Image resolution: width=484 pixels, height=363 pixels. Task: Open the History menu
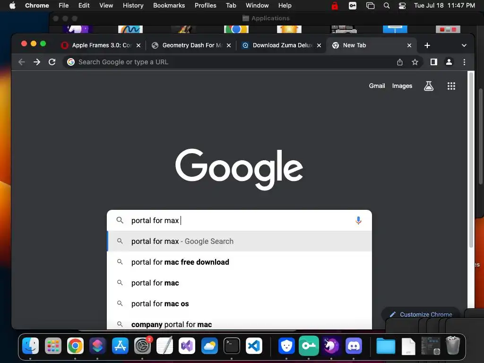(133, 6)
